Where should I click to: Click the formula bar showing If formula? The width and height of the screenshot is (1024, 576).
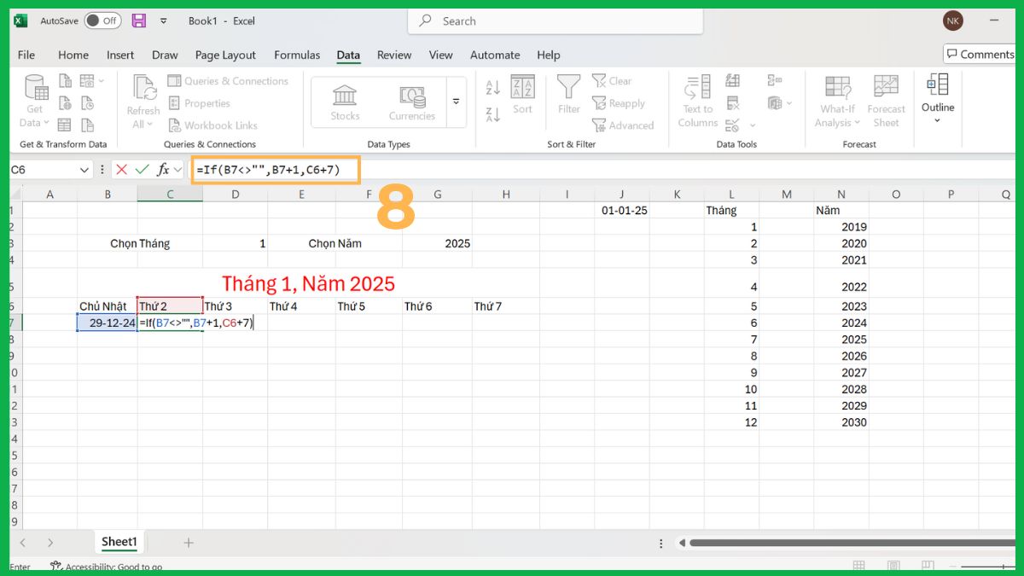[x=273, y=169]
